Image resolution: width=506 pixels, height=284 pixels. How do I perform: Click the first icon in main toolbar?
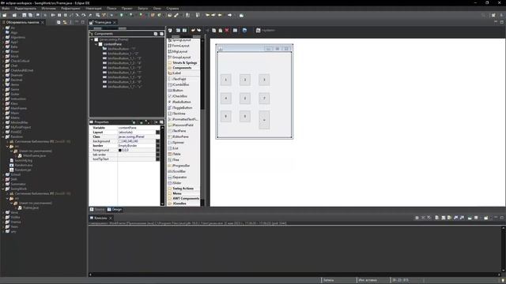(5, 15)
